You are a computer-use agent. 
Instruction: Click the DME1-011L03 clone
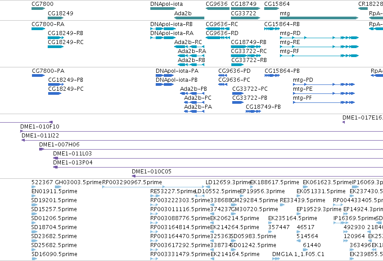coord(218,159)
